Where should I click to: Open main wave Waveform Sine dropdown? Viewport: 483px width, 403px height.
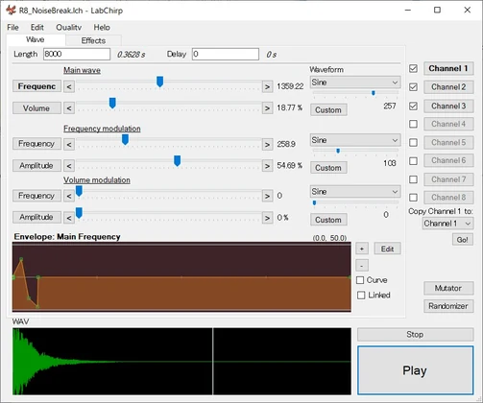pos(355,83)
